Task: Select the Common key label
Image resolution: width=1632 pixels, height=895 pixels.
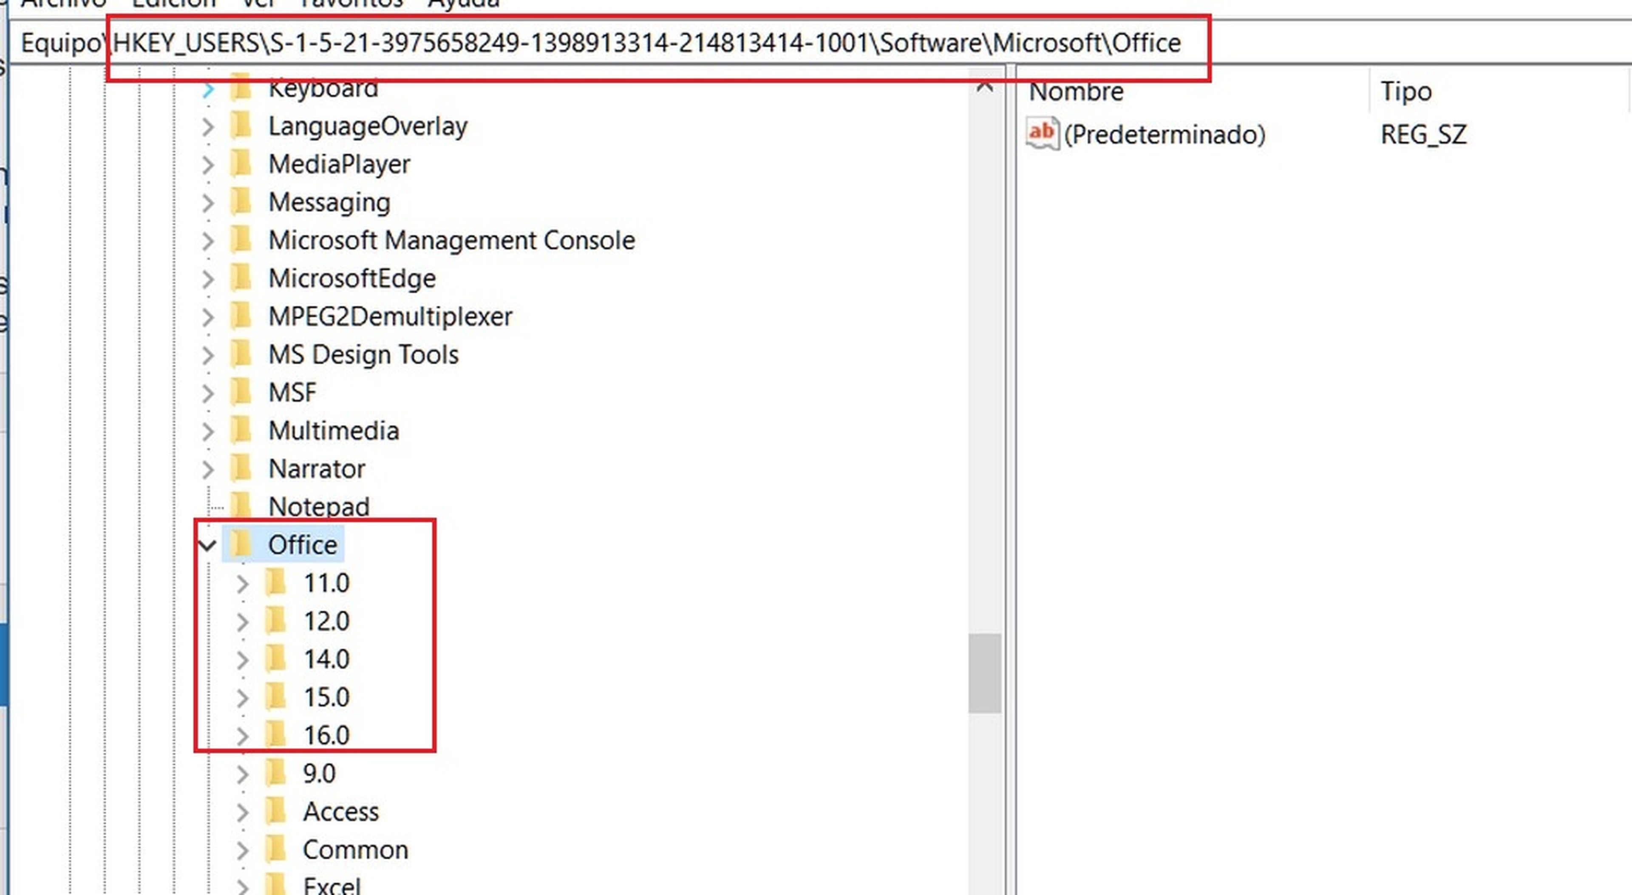Action: [x=355, y=850]
